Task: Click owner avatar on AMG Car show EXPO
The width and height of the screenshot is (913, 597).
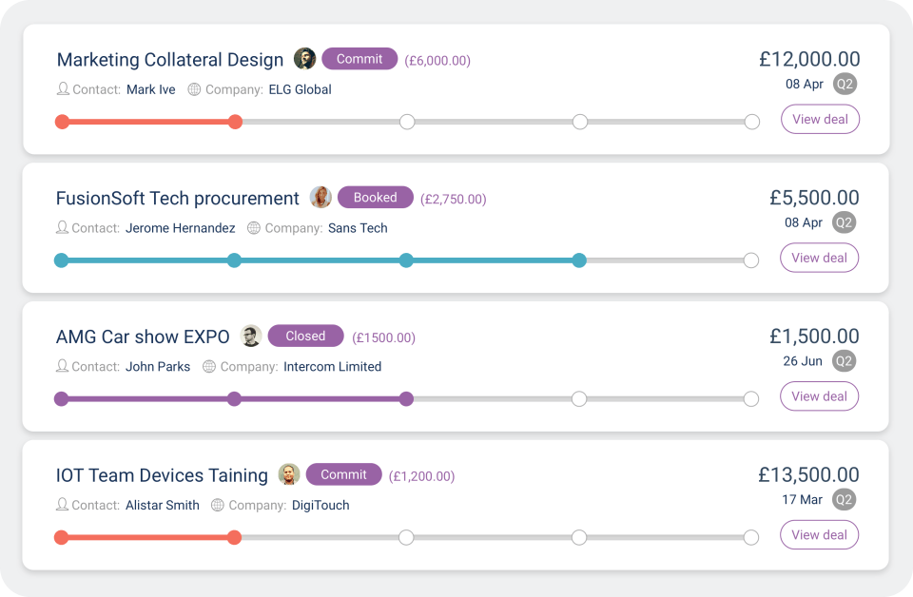Action: [251, 336]
